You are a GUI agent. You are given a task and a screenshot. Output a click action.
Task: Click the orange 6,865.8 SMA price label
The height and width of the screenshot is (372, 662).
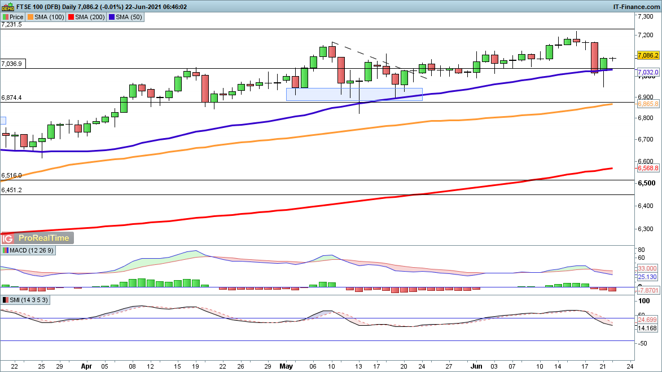pos(648,104)
